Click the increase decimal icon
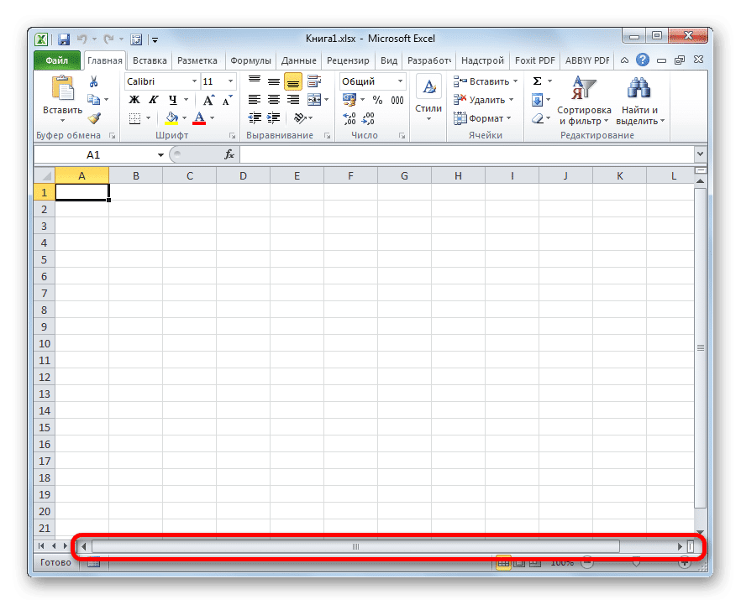741x605 pixels. click(349, 118)
